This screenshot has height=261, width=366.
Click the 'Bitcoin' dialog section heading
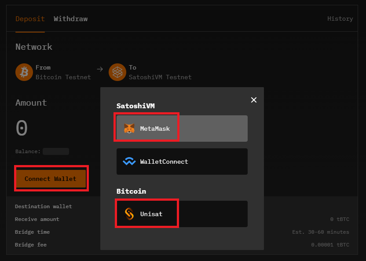coord(131,191)
